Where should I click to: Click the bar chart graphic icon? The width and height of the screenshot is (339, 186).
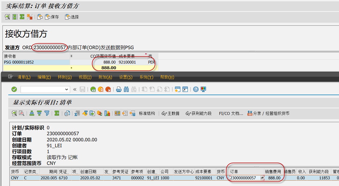tap(107, 113)
